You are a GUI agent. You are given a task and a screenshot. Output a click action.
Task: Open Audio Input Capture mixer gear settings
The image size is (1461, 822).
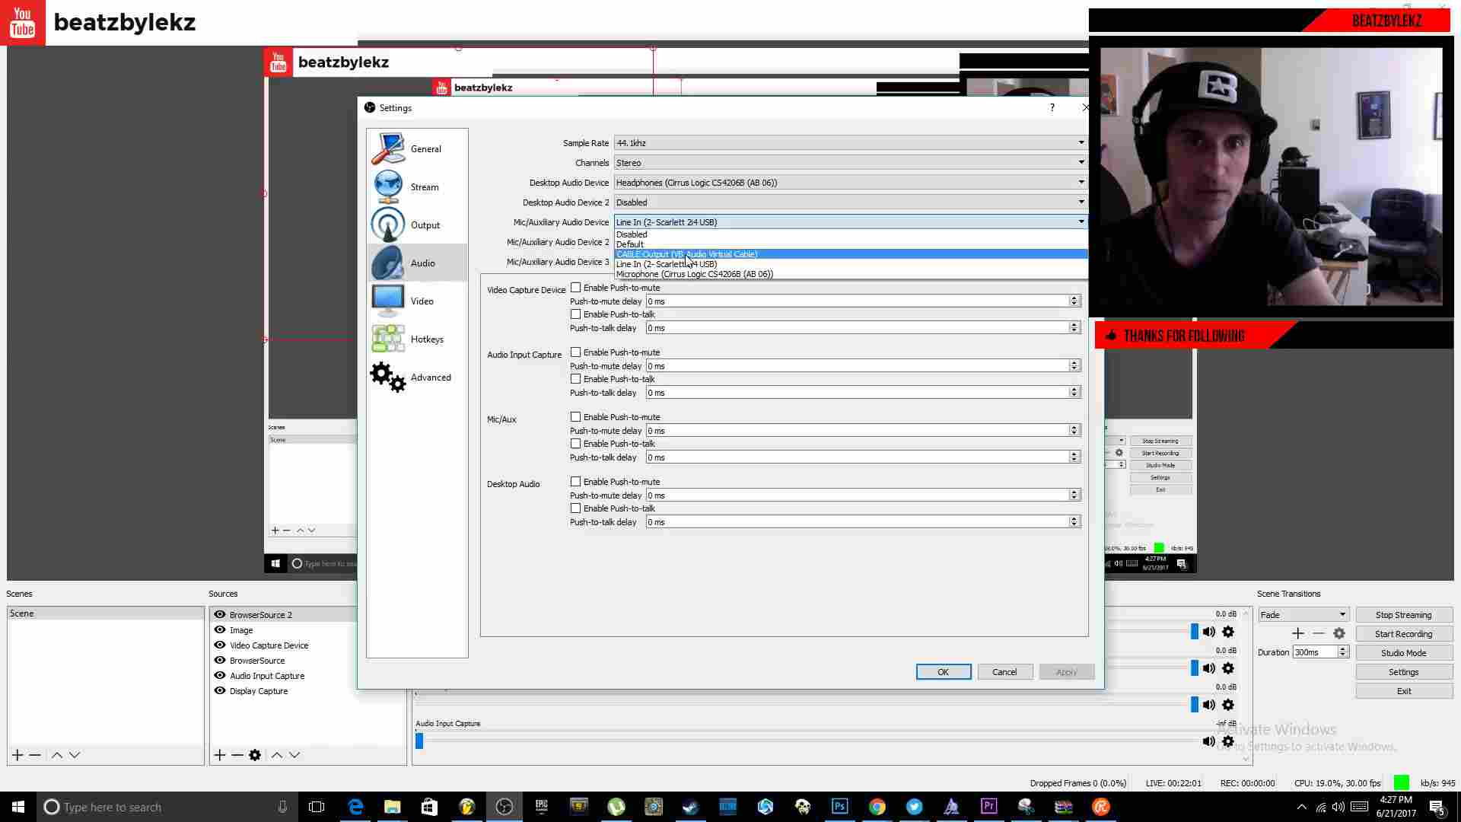1227,741
